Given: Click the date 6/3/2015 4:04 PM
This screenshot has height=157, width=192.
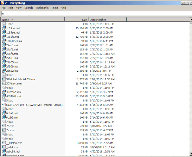Looking at the screenshot, I should [100, 71].
